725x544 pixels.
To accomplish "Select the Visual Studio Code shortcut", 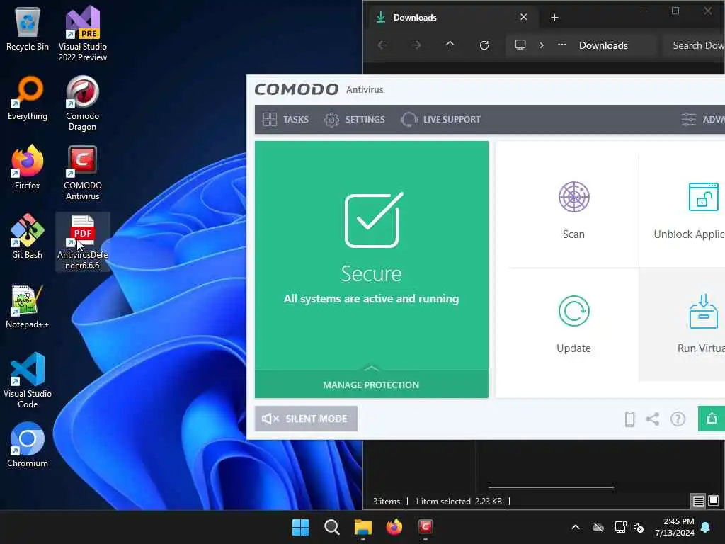I will [28, 380].
